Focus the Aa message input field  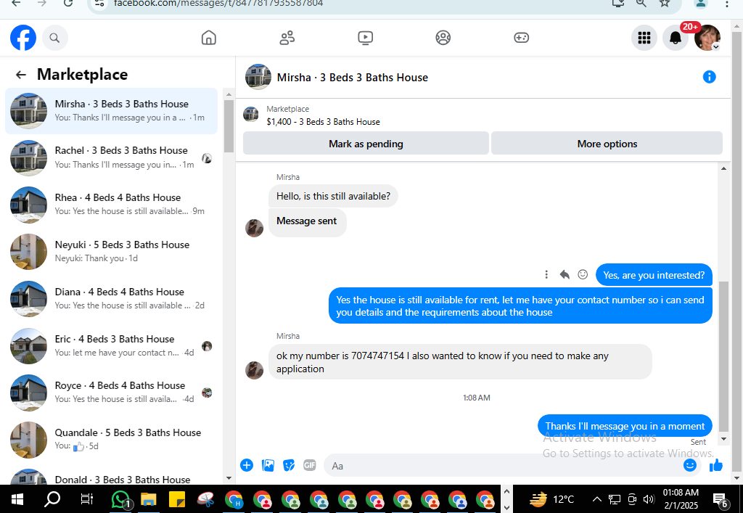[x=502, y=466]
